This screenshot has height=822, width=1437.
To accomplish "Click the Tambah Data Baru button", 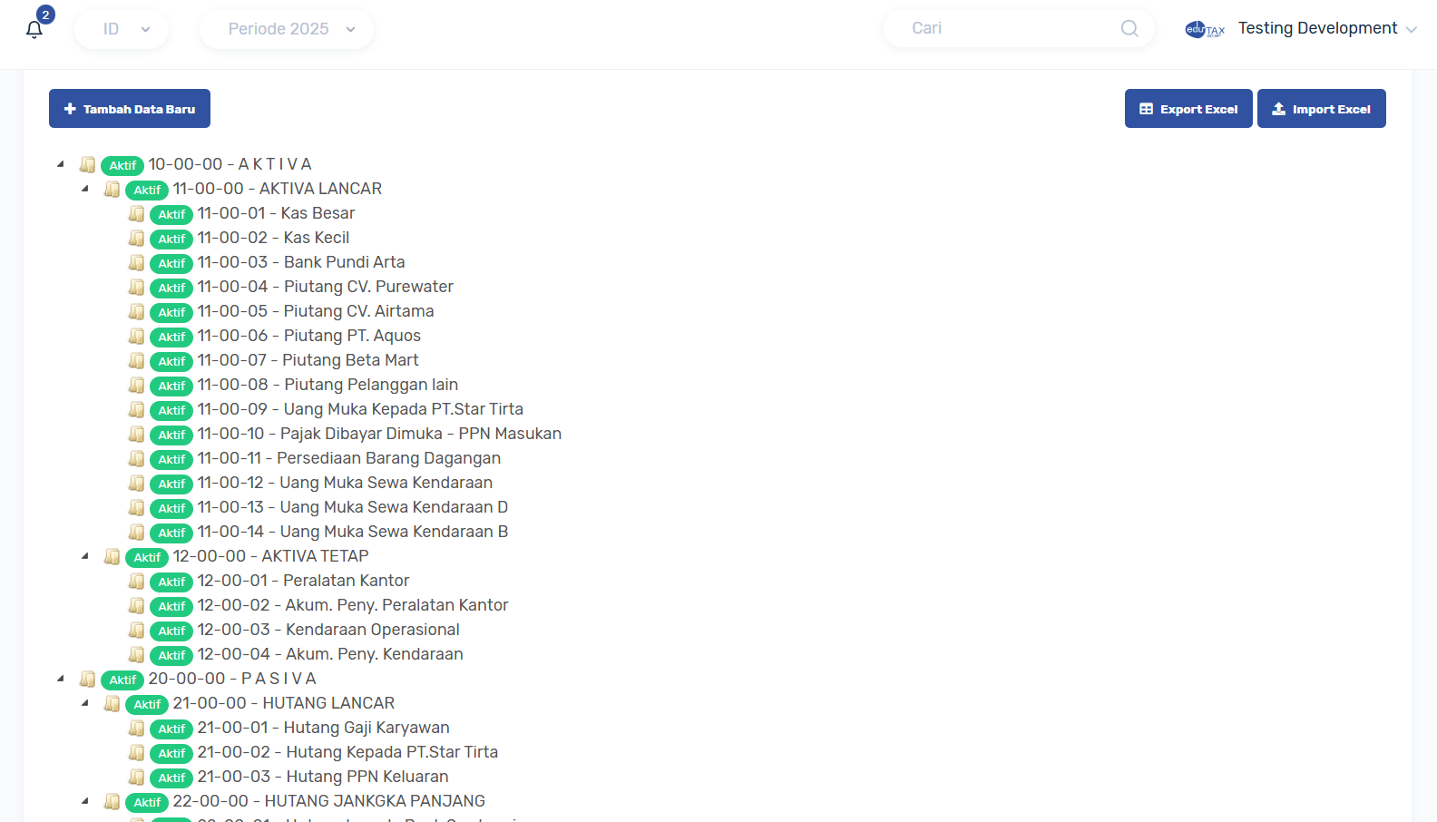I will (130, 109).
